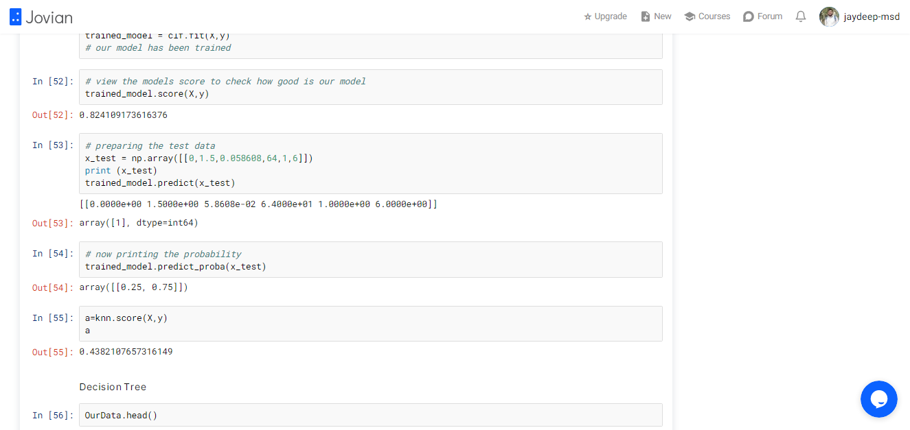
Task: Select the In [53] x_test code cell
Action: (371, 164)
